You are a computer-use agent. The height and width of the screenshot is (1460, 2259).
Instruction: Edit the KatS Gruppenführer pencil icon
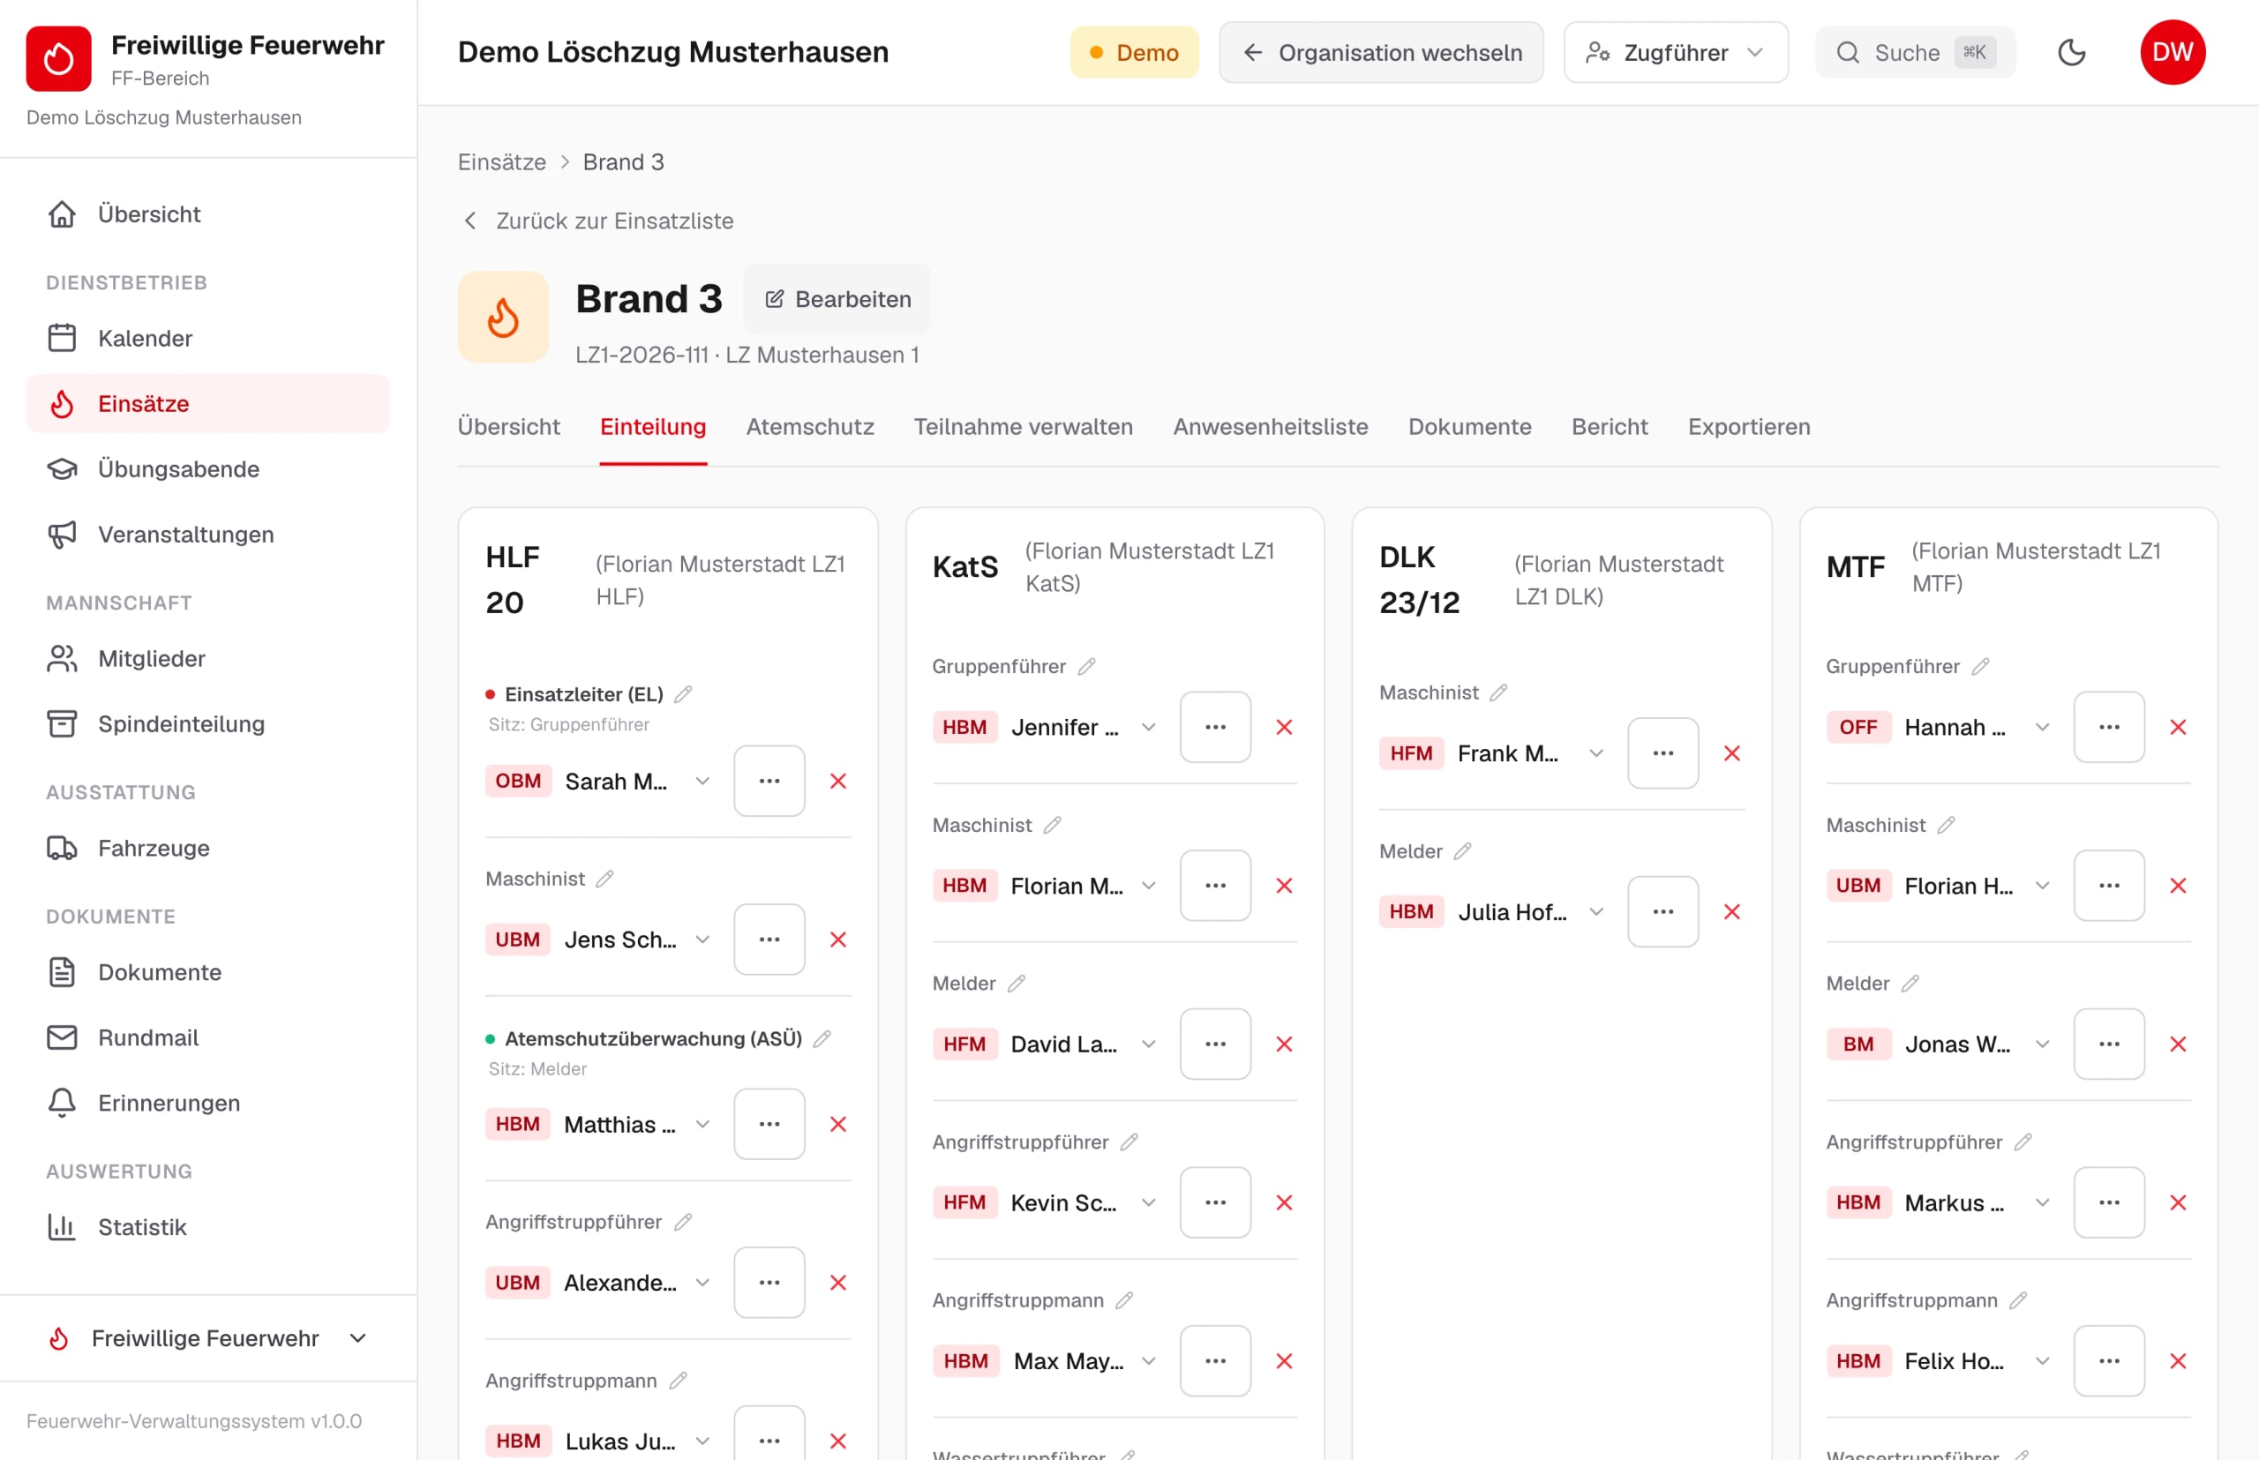point(1087,666)
